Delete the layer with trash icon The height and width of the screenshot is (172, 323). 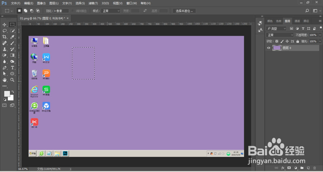tap(315, 168)
